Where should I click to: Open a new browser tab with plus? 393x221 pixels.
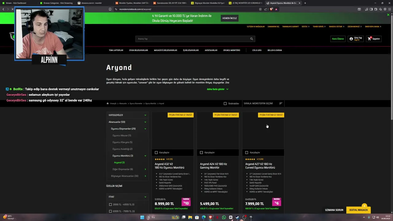pos(305,3)
